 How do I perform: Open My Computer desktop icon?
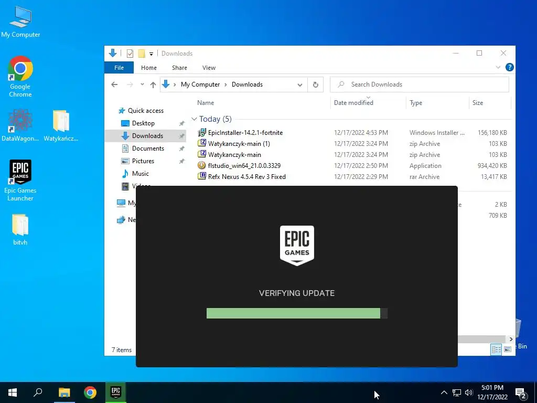tap(20, 22)
